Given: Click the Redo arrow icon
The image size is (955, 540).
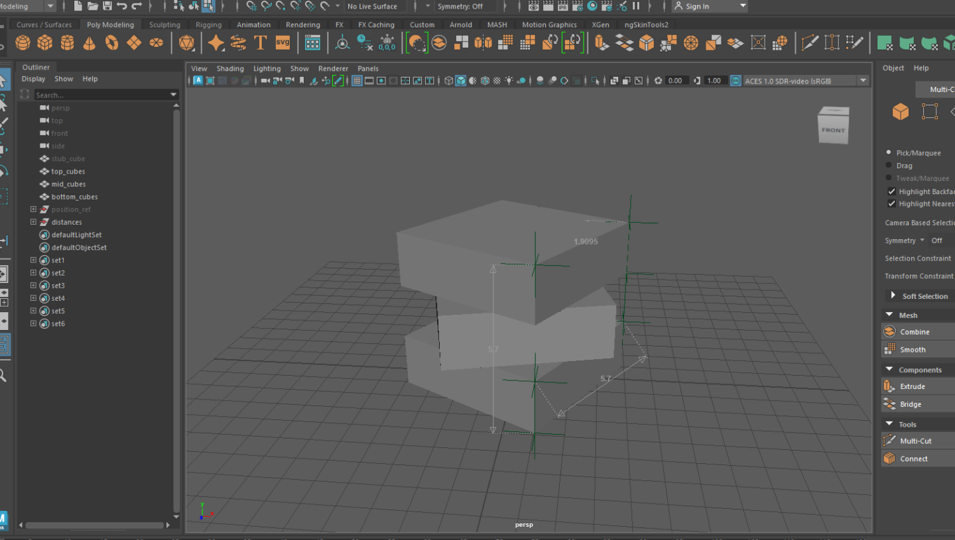Looking at the screenshot, I should (137, 6).
